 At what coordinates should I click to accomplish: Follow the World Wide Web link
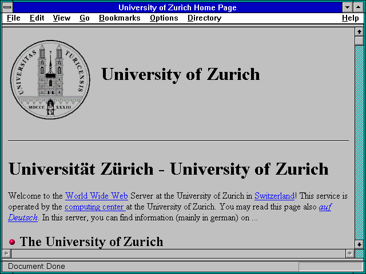coord(97,196)
